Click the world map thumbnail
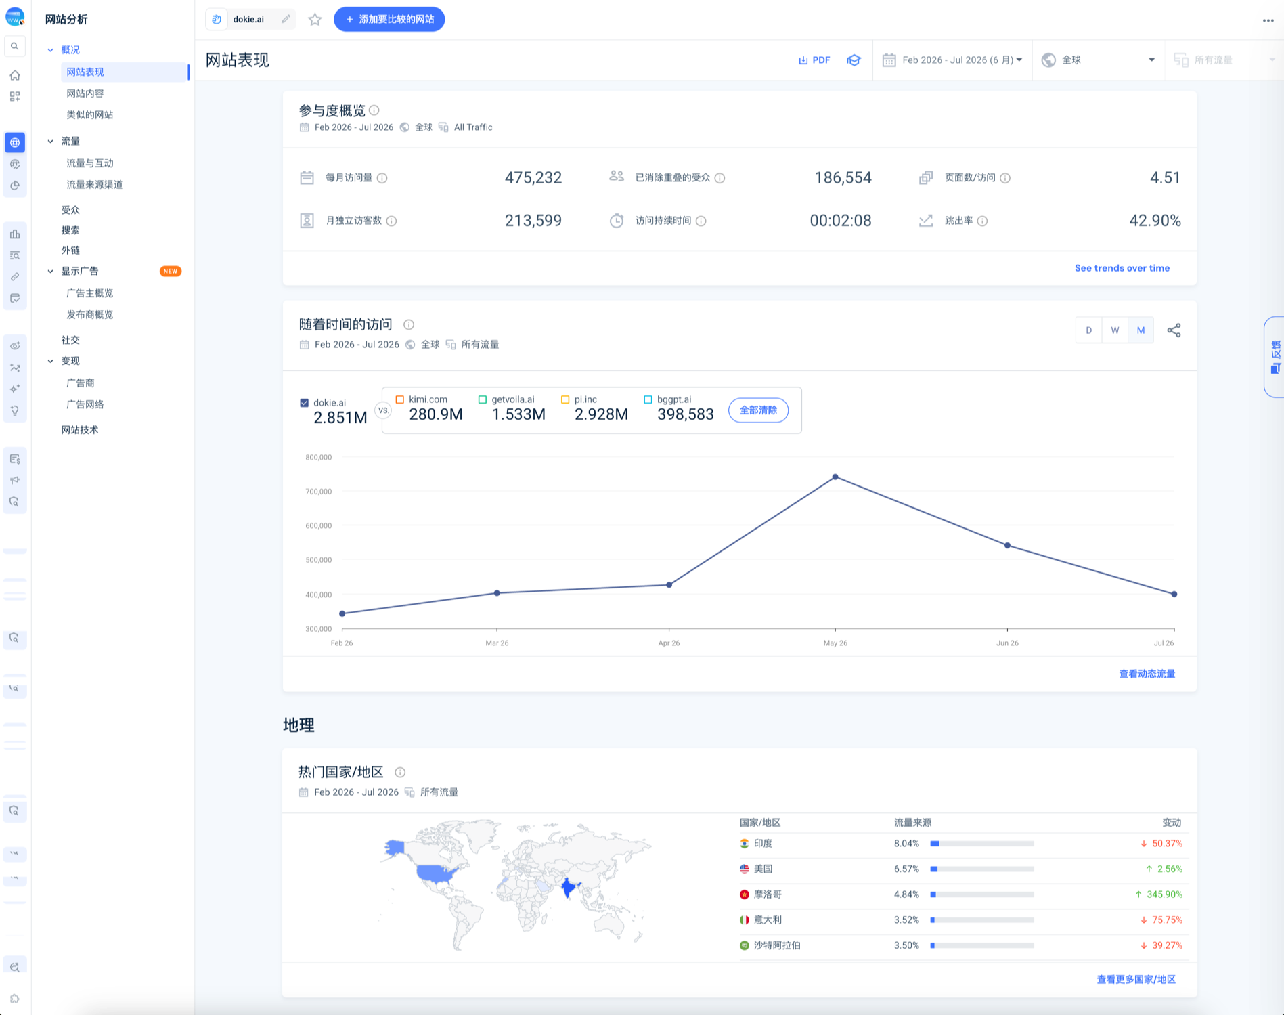 point(514,884)
